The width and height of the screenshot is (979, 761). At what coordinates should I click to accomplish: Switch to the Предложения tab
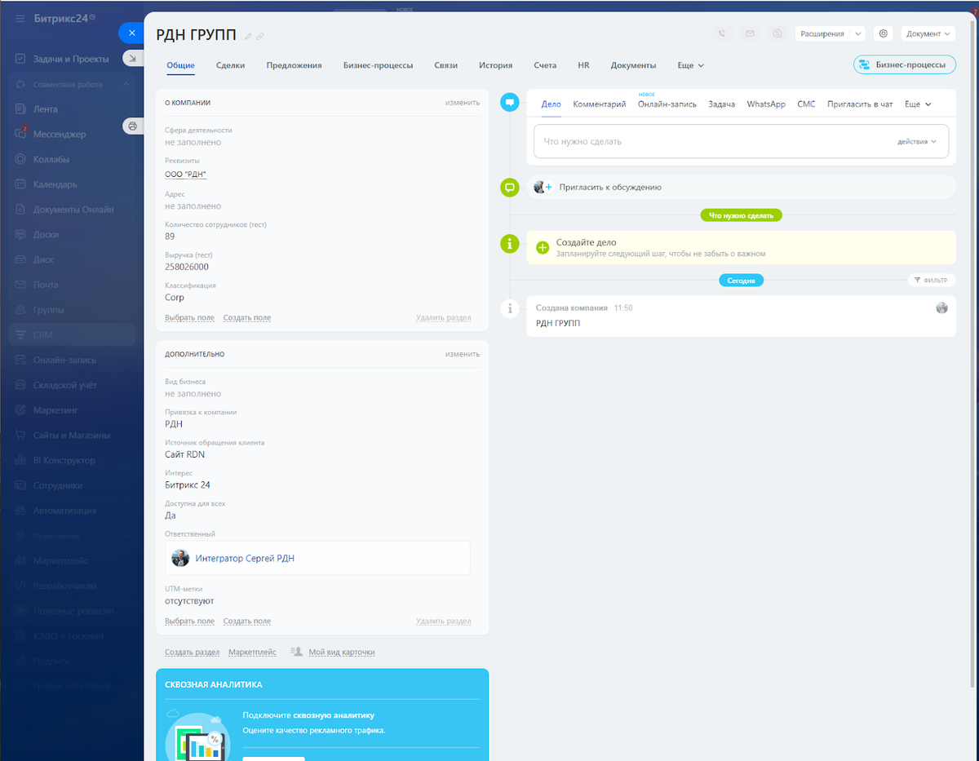(x=294, y=65)
